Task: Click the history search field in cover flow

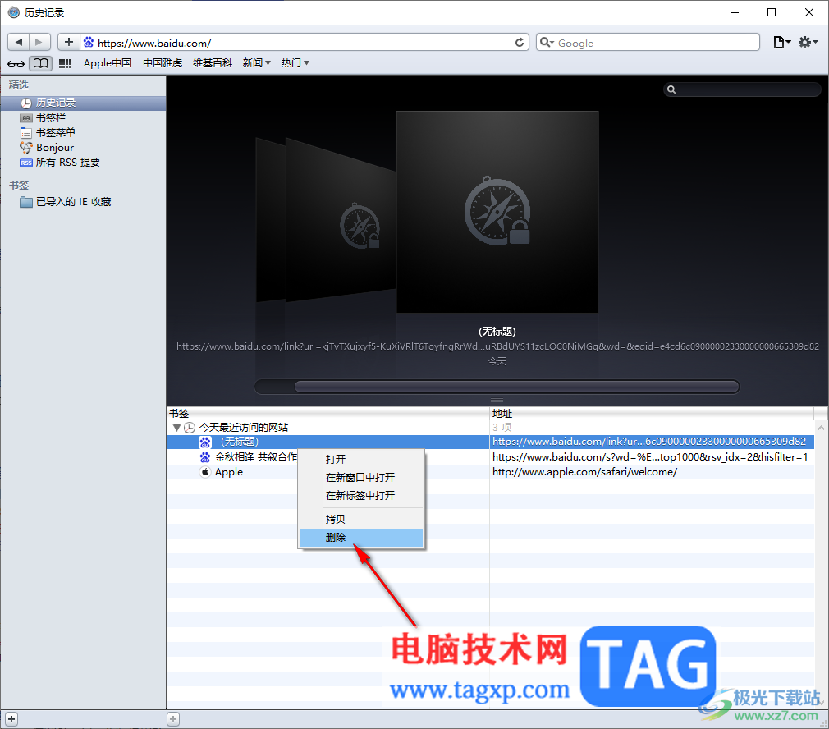Action: pos(742,89)
